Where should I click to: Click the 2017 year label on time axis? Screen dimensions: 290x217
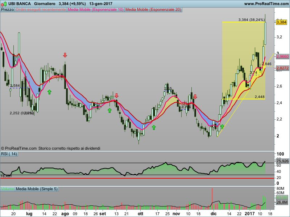(250, 214)
